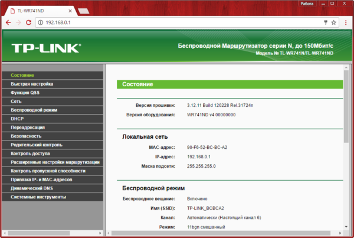This screenshot has height=238, width=354.
Task: Click the Беспроводной режим section heading
Action: click(153, 188)
